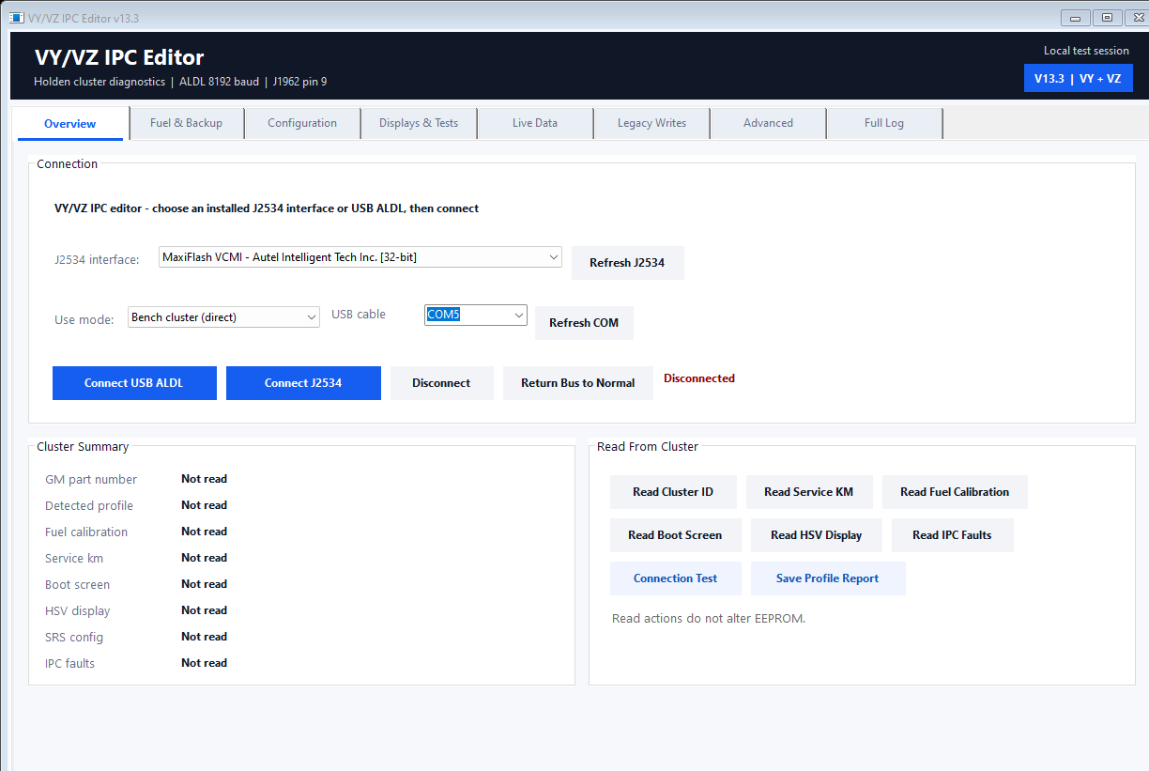Screen dimensions: 1149x771
Task: Click the Fuel calibration label
Action: [86, 532]
